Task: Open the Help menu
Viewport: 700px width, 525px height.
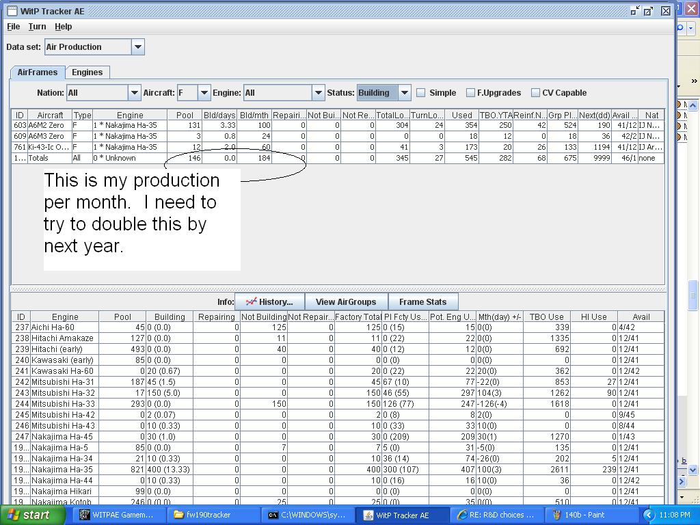Action: [x=64, y=27]
